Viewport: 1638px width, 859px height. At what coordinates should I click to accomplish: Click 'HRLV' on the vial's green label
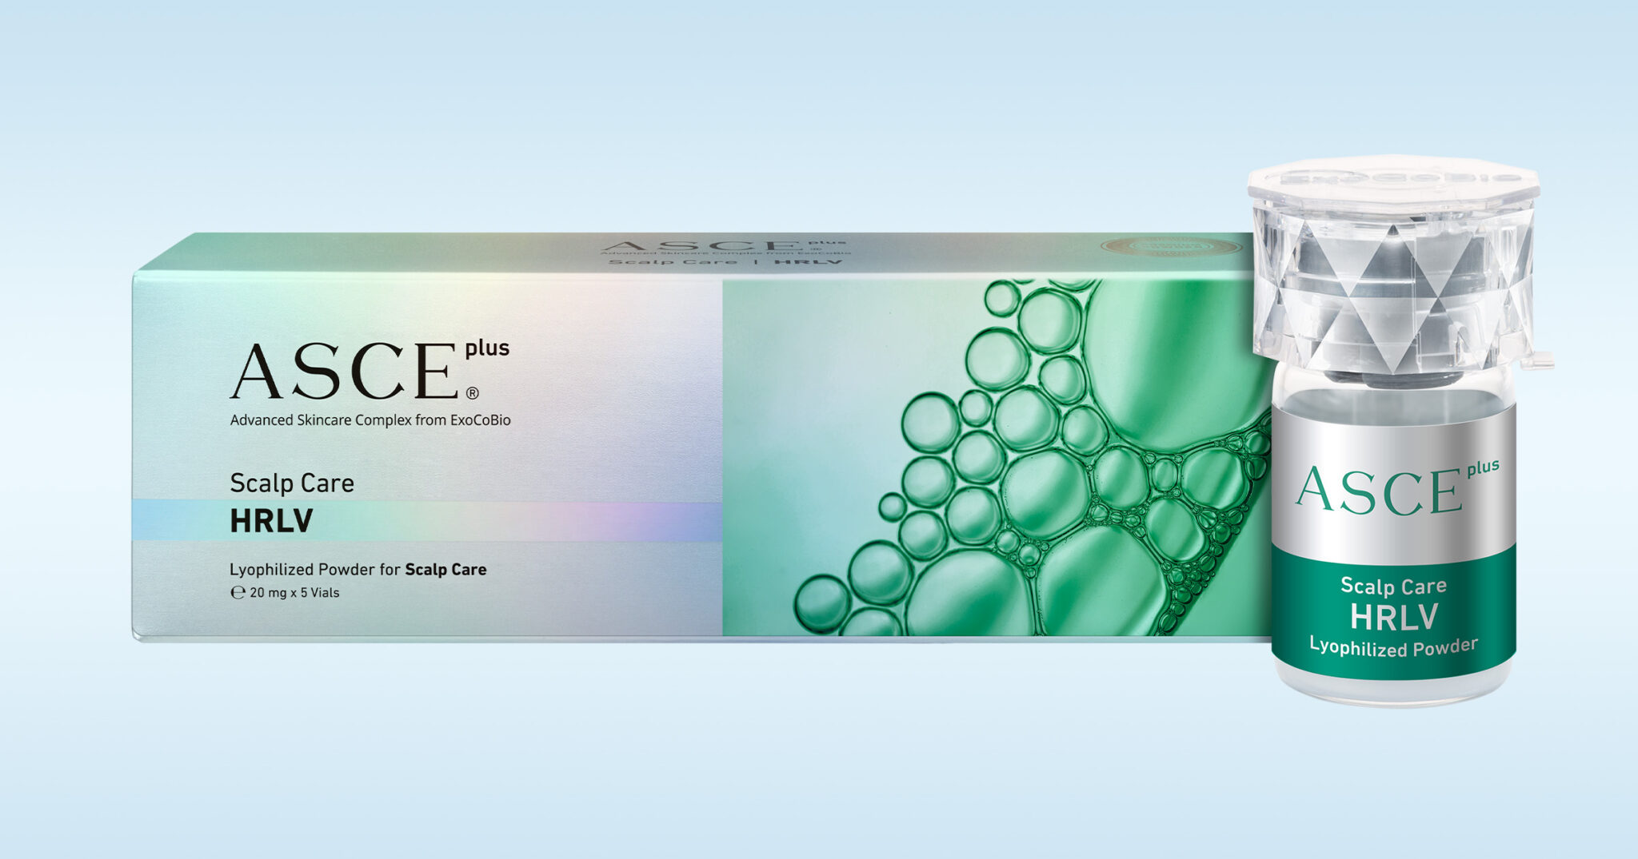tap(1394, 617)
